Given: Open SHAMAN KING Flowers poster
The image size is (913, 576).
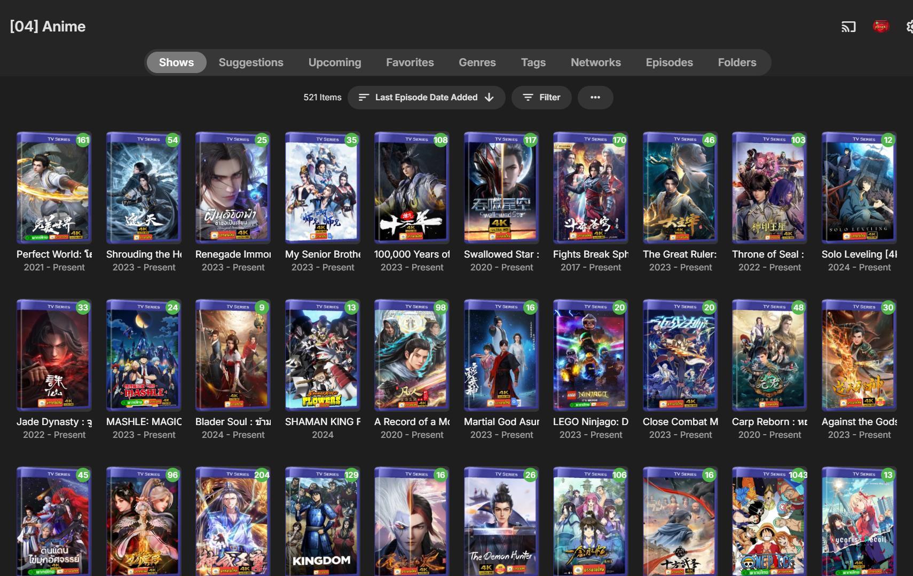Looking at the screenshot, I should click(322, 355).
